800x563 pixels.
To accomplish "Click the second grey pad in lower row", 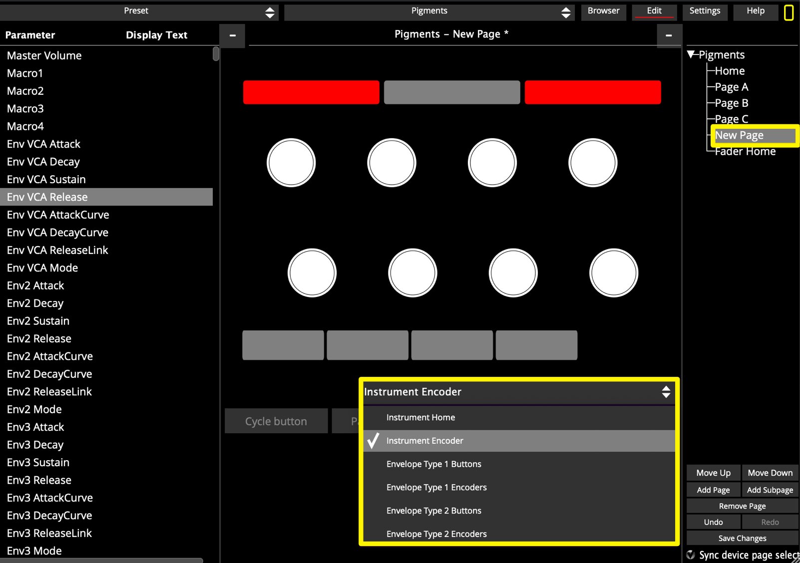I will pos(368,345).
